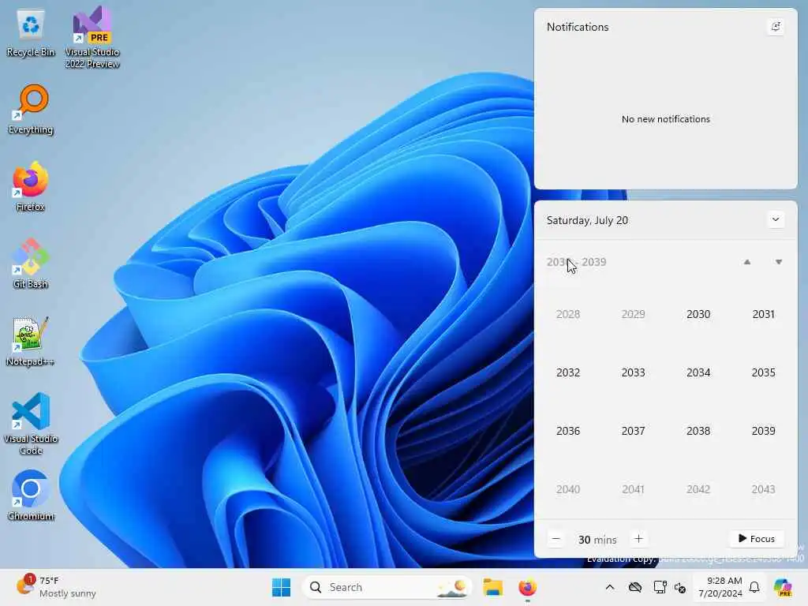Select year 2037 in the calendar
Viewport: 808px width, 606px height.
coord(633,430)
